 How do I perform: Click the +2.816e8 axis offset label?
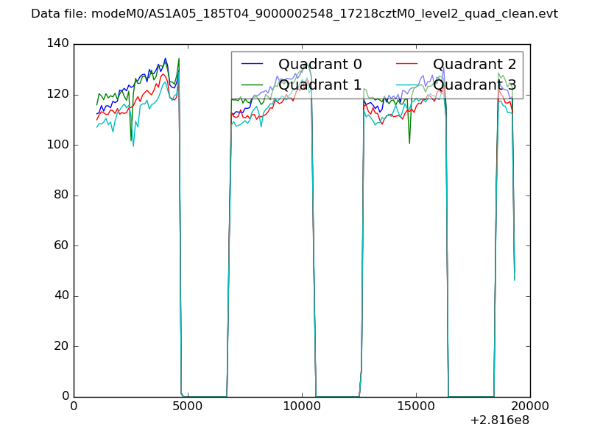click(x=498, y=421)
